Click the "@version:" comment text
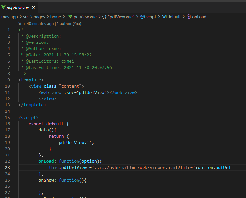The height and width of the screenshot is (198, 246). click(x=37, y=42)
